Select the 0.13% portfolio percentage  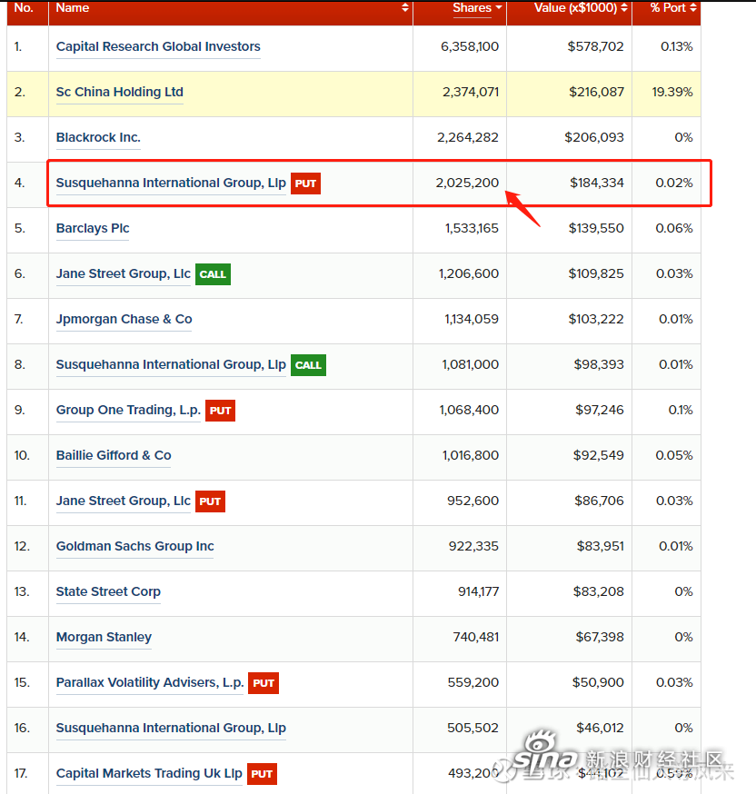(677, 46)
